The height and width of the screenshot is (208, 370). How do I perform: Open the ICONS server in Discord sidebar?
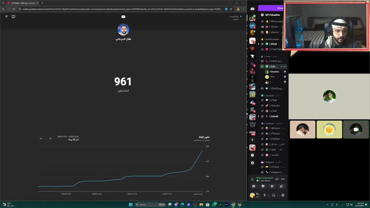252,133
